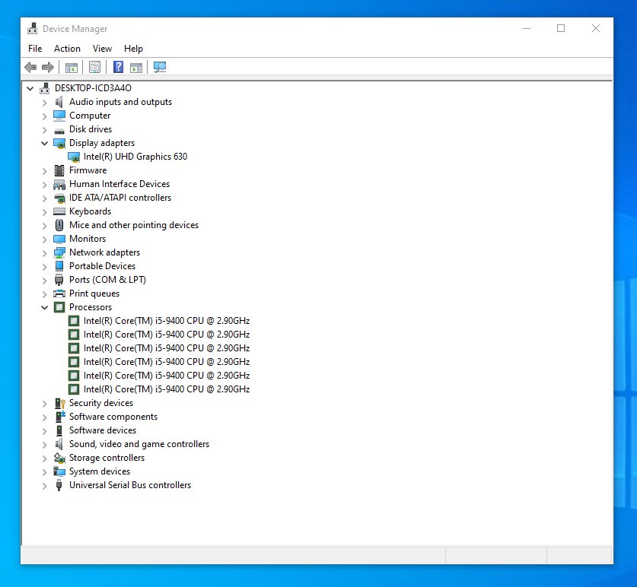Open the File menu

(x=35, y=49)
